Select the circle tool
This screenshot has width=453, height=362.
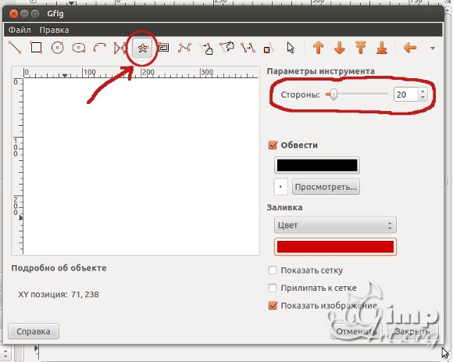coord(57,48)
